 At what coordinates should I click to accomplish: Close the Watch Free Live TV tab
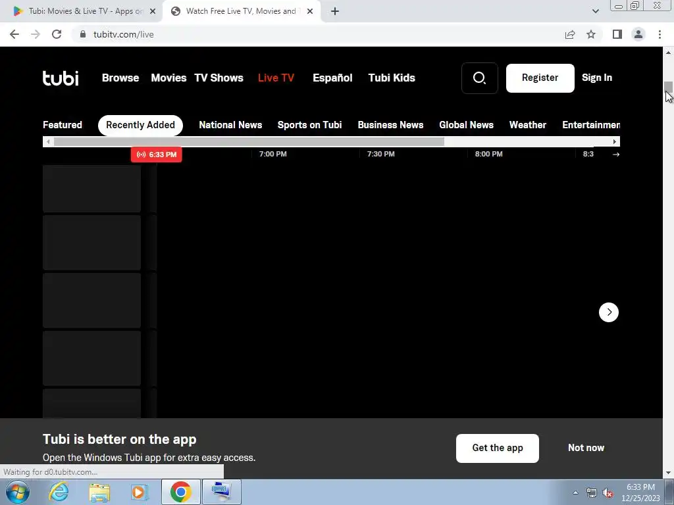point(310,11)
